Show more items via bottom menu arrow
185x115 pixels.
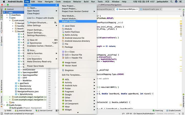[x=78, y=113]
